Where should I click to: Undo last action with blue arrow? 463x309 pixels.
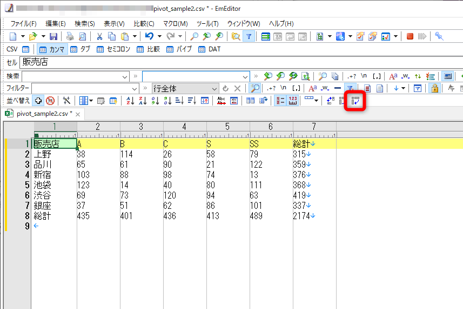coord(149,36)
